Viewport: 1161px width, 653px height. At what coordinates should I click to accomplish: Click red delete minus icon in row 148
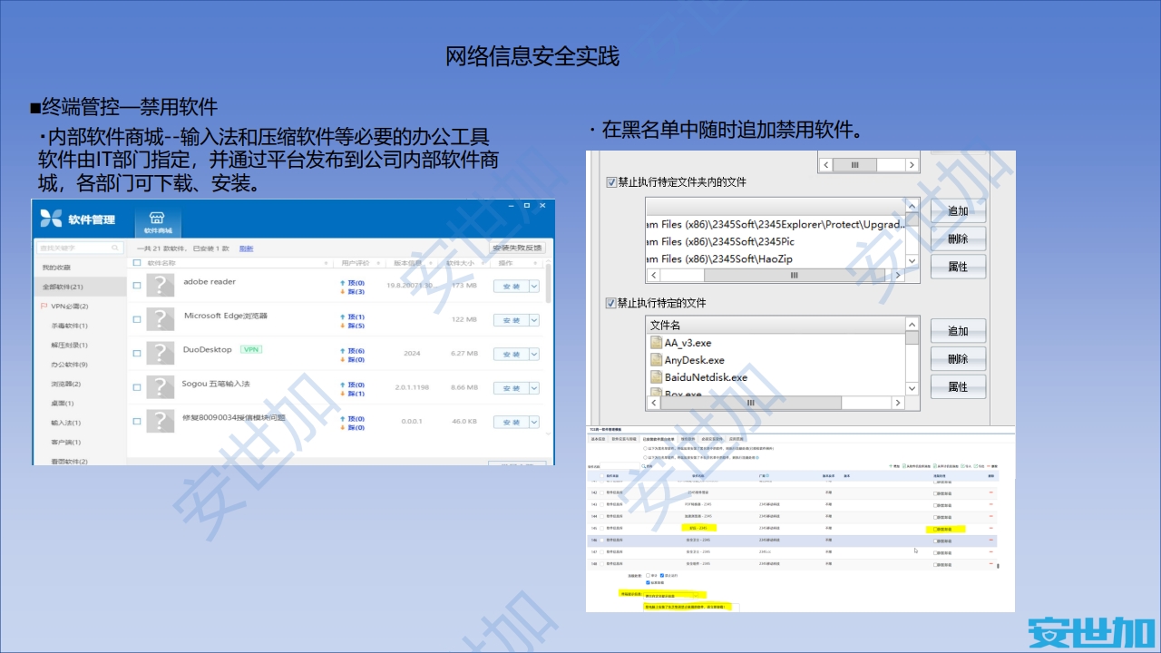[991, 563]
